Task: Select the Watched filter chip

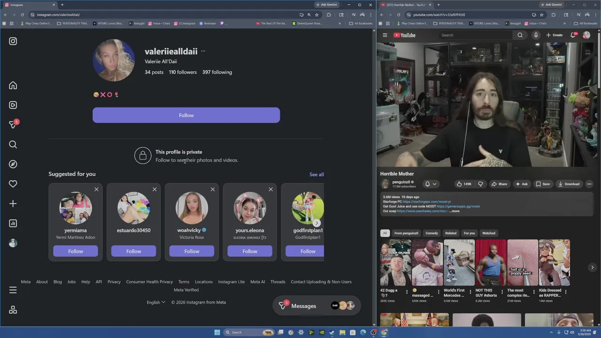Action: [x=489, y=233]
